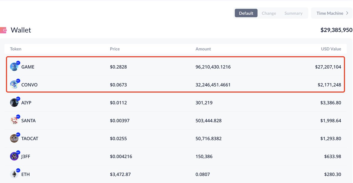
Task: Open the Time Machine feature
Action: pos(329,13)
